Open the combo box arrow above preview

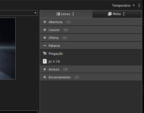[x=36, y=13]
